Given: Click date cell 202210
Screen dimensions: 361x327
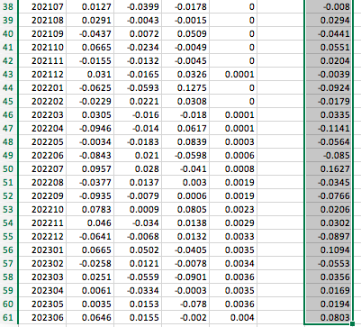Looking at the screenshot, I should (42, 209).
